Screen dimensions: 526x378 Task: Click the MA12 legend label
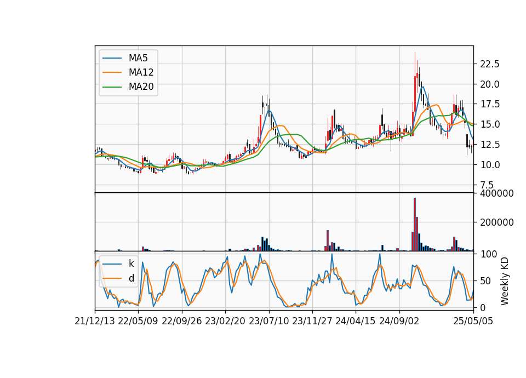(141, 72)
